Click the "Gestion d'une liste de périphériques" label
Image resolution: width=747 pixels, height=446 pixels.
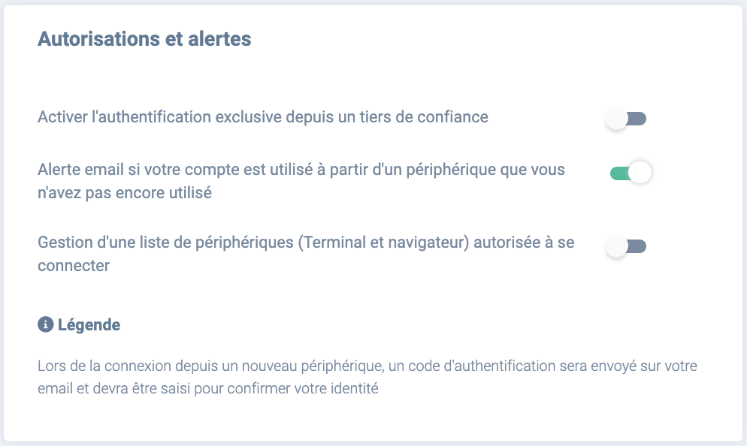coord(306,254)
